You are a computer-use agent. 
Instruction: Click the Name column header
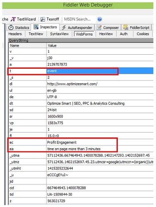(27, 46)
